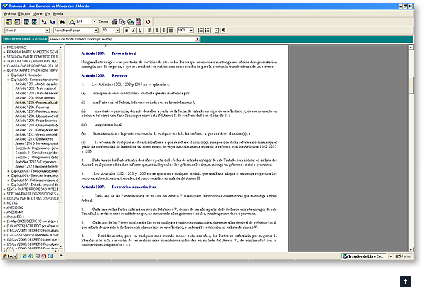
Task: Expand Capítulo XI - Inversión node
Action: (9, 75)
